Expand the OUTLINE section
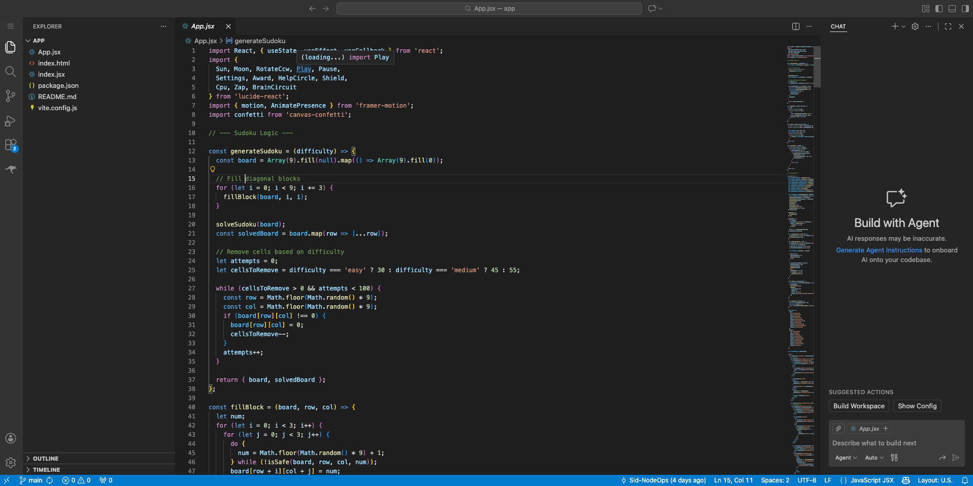 pos(46,459)
